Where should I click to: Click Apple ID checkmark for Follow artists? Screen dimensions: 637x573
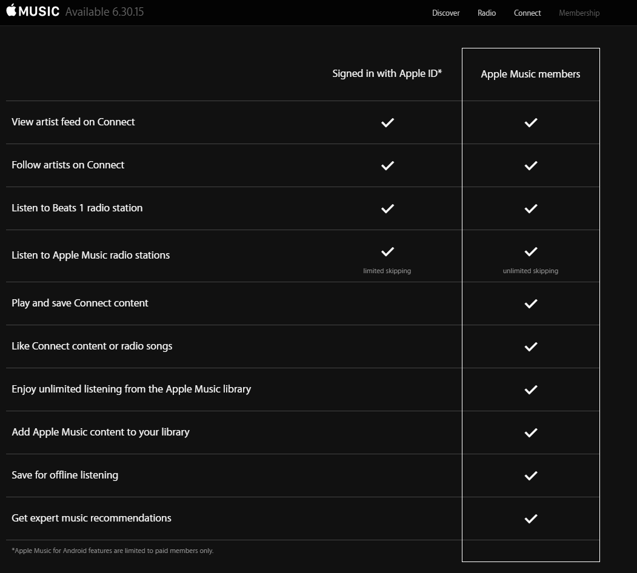click(x=387, y=165)
